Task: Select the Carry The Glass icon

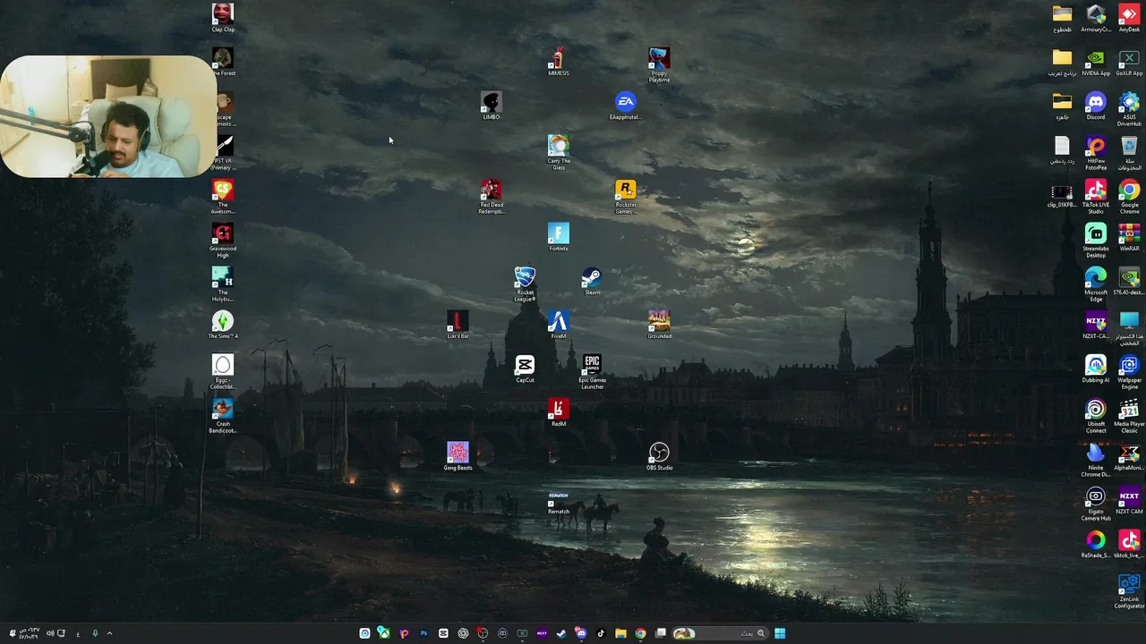Action: tap(558, 152)
